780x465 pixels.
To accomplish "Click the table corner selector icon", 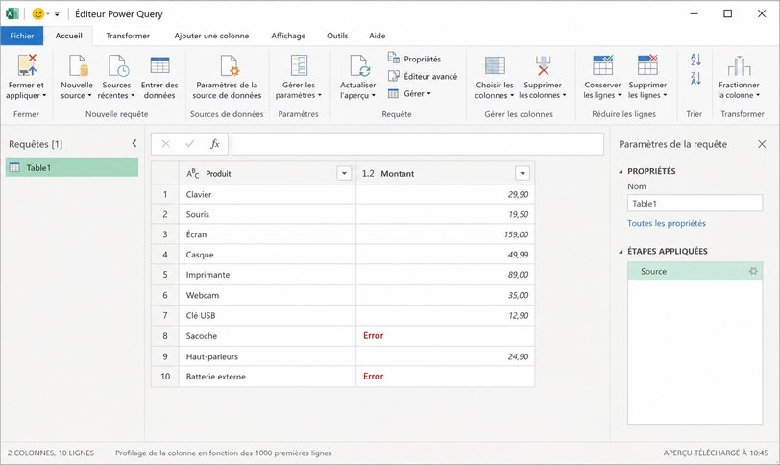I will 164,173.
